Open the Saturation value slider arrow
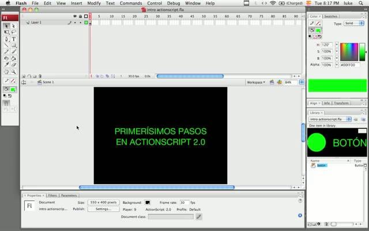This screenshot has width=369, height=231. point(337,51)
